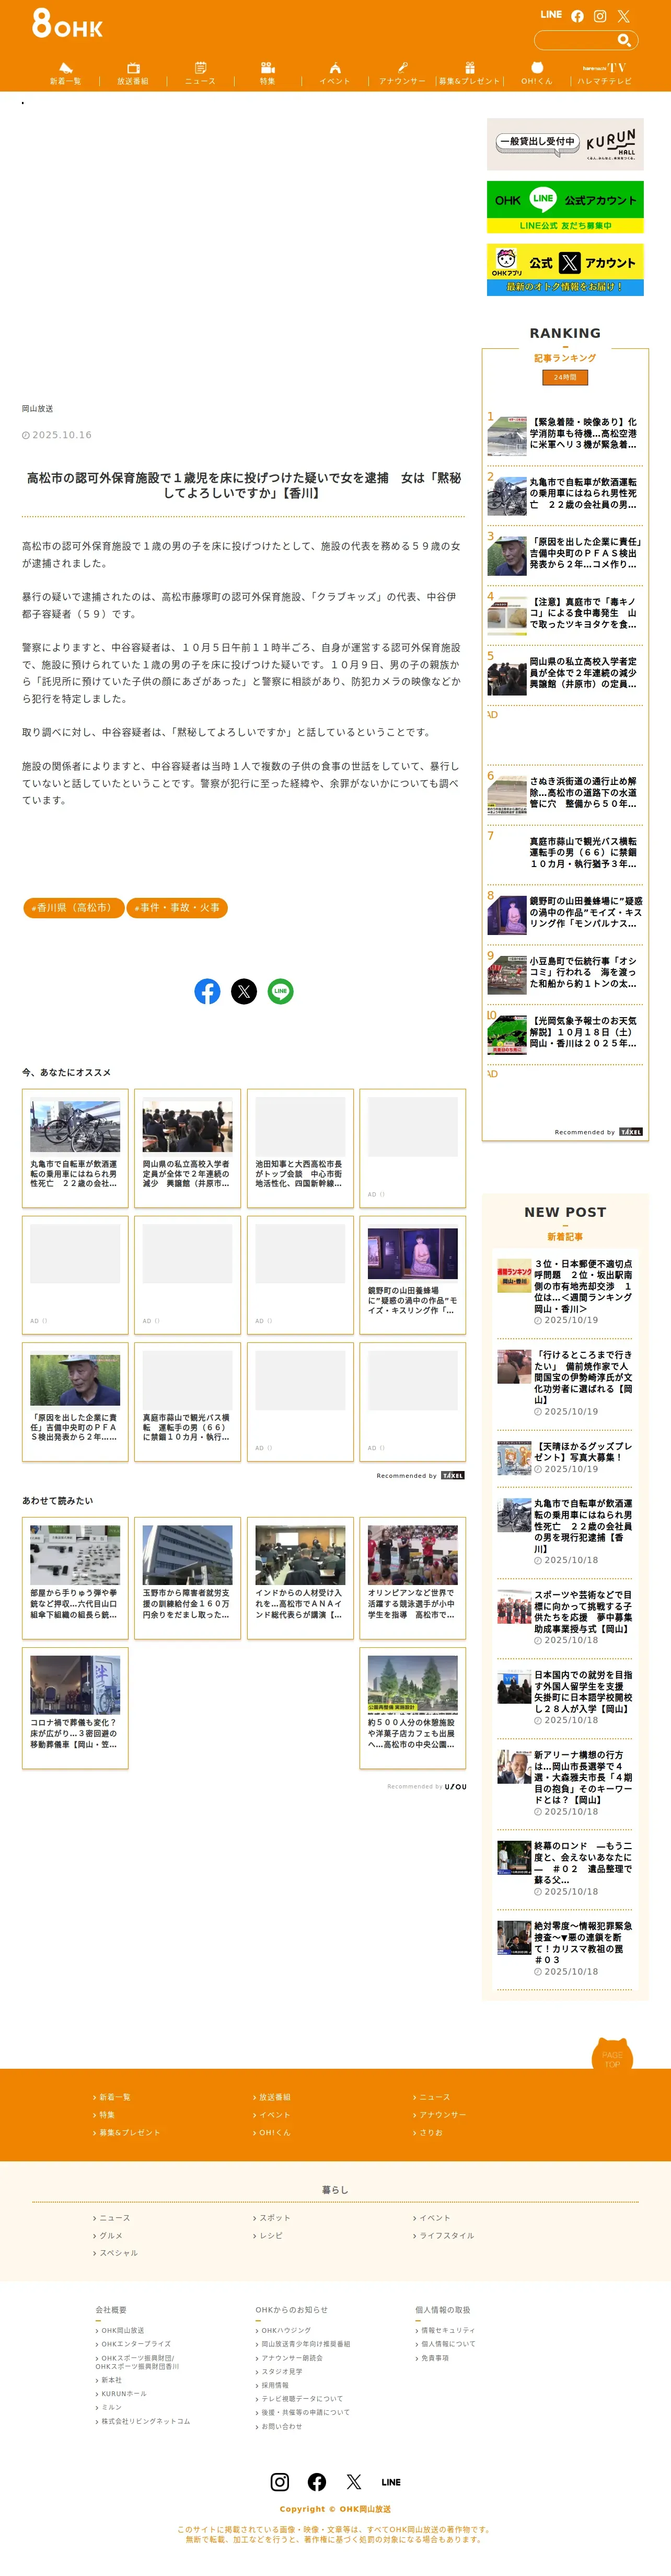Open ハレマチテレビ in top navigation

604,74
